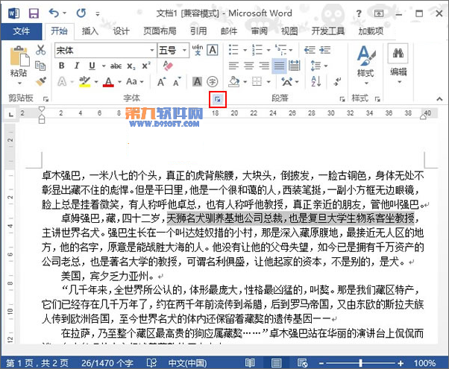
Task: Redo the last action
Action: point(81,13)
